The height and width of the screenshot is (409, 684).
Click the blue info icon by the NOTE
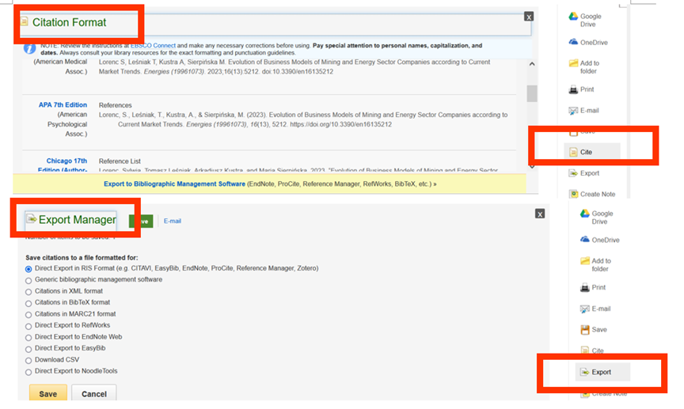[x=29, y=48]
